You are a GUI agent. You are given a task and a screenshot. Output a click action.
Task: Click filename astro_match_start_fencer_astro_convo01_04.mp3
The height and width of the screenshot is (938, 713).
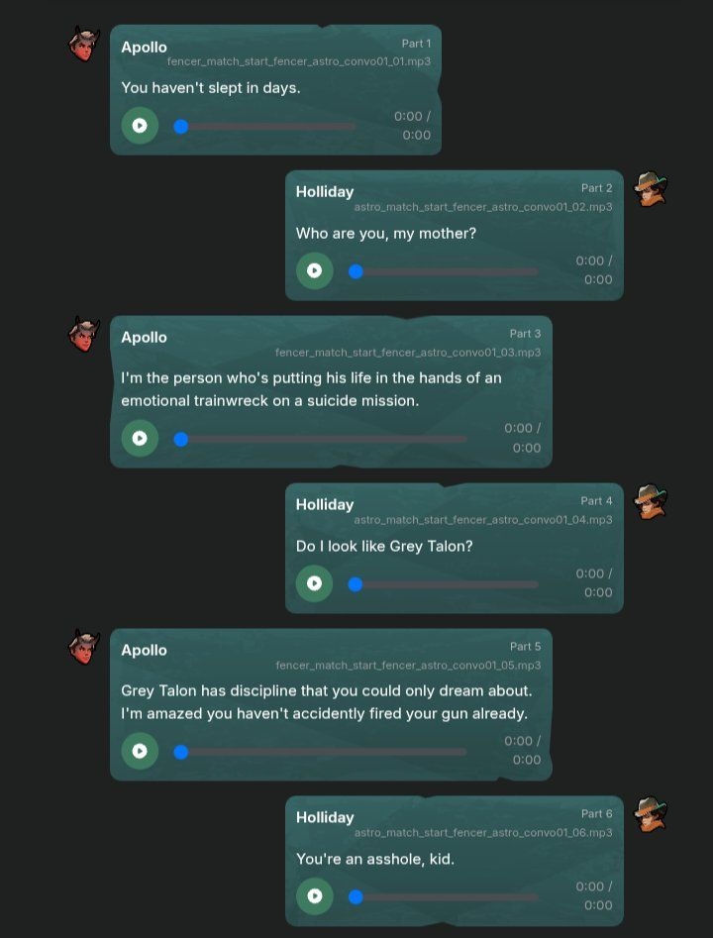pyautogui.click(x=483, y=520)
